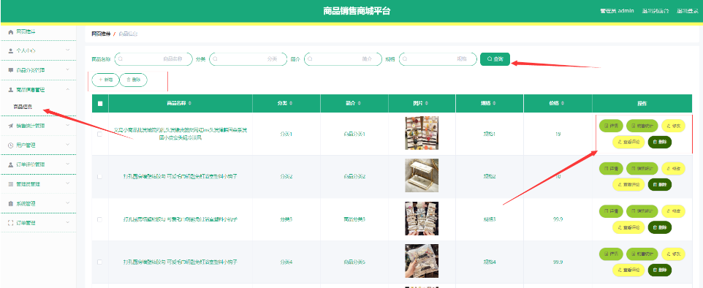Focus the 规格 search input
This screenshot has height=288, width=703.
tap(438, 58)
